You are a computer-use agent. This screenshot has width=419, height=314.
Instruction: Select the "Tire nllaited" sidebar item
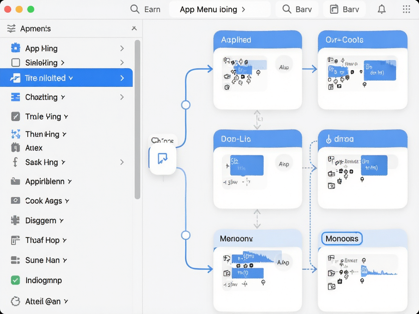[x=66, y=78]
